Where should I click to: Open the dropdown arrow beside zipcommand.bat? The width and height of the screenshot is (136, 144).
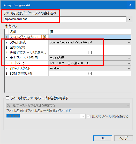[129, 19]
